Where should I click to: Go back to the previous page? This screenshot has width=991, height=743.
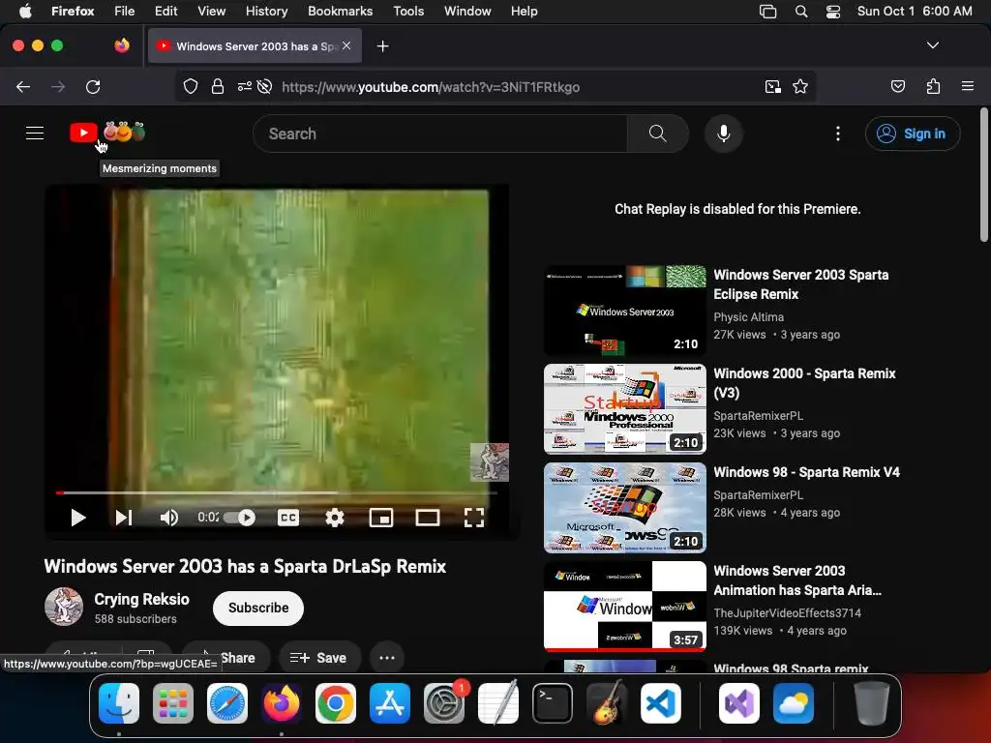23,86
